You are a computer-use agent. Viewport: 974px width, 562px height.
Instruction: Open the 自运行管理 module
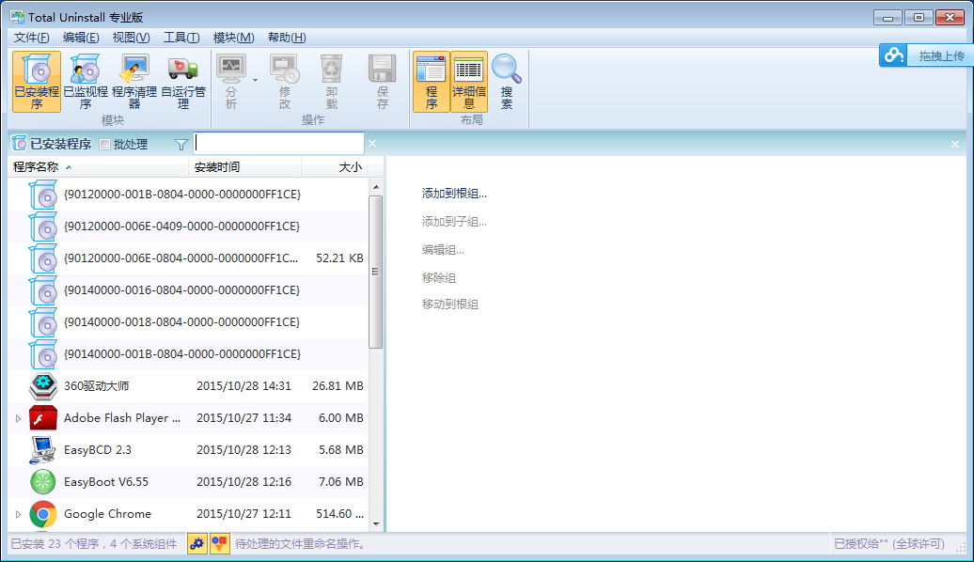[x=182, y=82]
